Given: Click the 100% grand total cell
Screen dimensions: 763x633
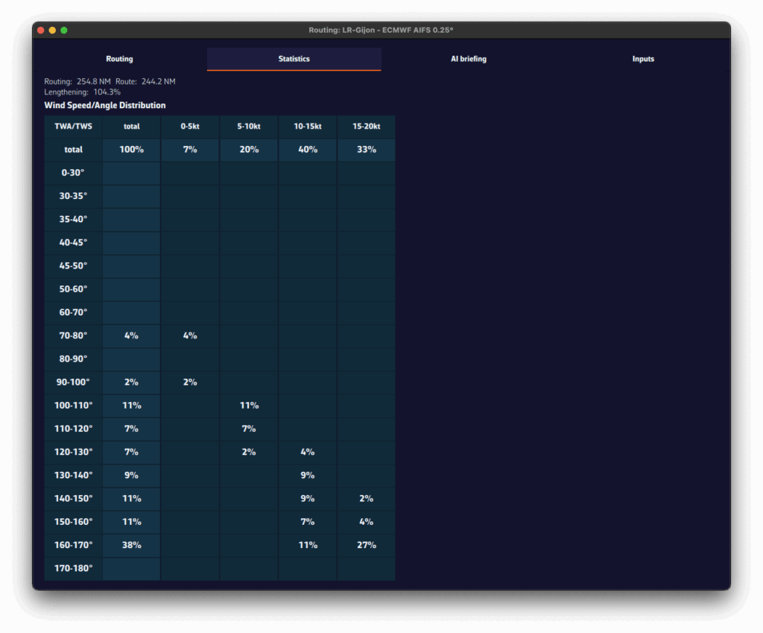Looking at the screenshot, I should [131, 150].
